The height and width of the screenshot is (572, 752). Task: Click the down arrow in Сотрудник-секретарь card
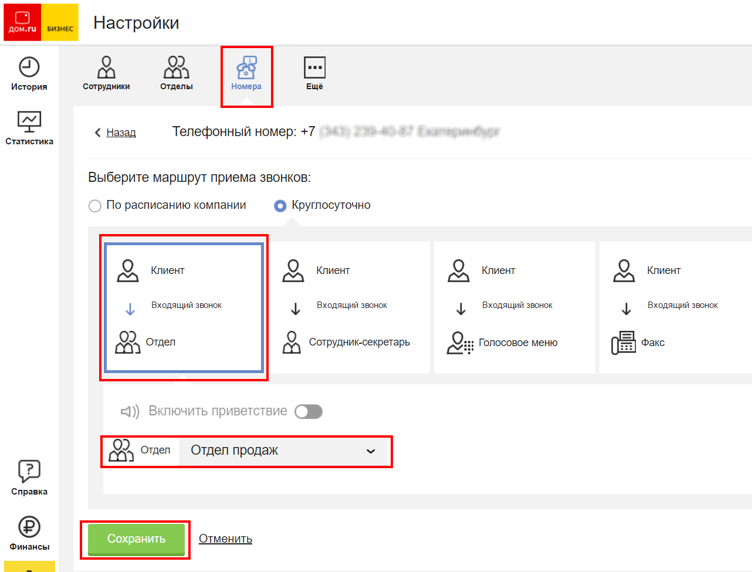tap(296, 309)
